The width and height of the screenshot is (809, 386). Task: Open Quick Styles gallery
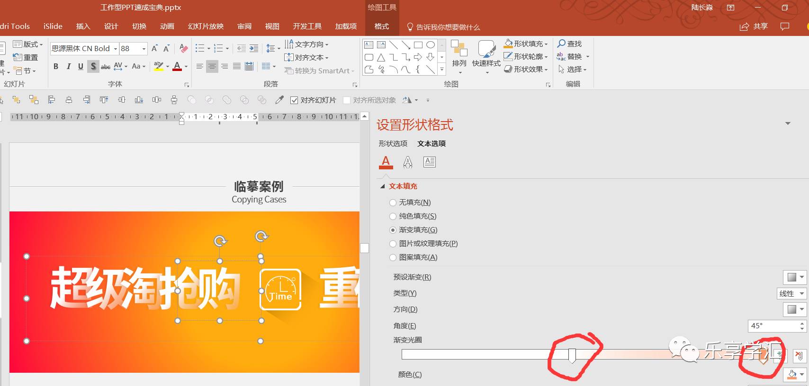[x=486, y=57]
